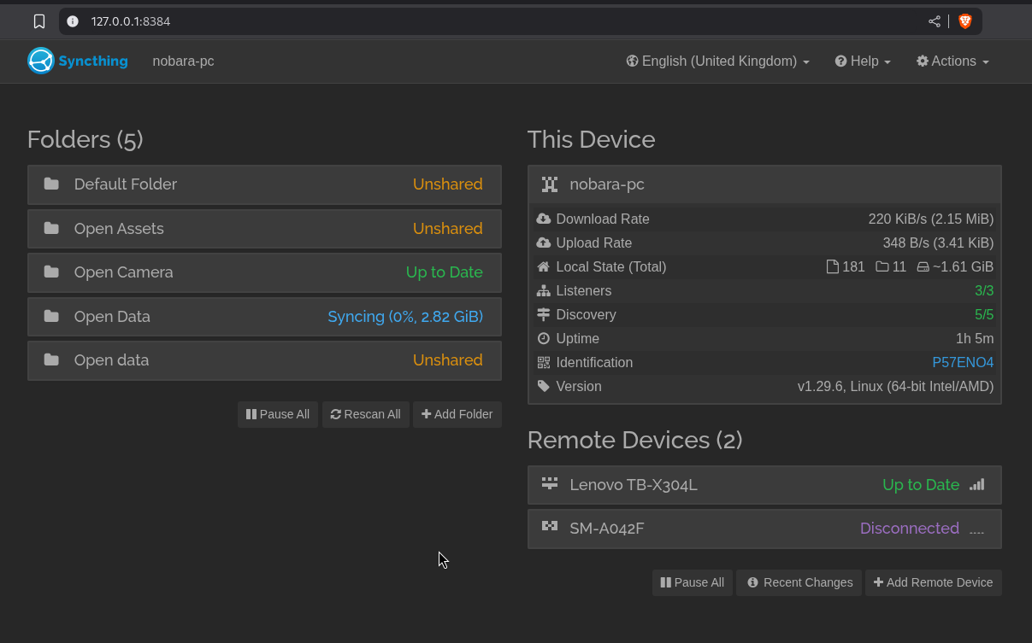Click the Syncing (0%, 2.82 GiB) status

tap(405, 316)
